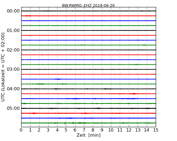The image size is (177, 141).
Task: Click the x-axis tick label 12
Action: point(129,130)
